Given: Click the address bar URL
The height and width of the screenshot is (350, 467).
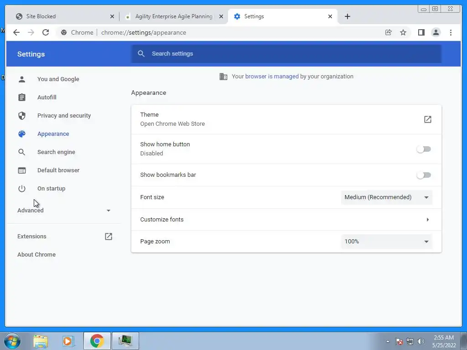Looking at the screenshot, I should tap(144, 32).
